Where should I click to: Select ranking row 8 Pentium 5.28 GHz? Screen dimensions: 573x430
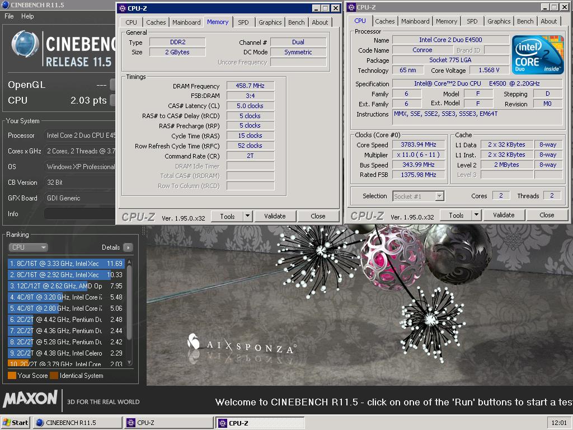click(66, 342)
